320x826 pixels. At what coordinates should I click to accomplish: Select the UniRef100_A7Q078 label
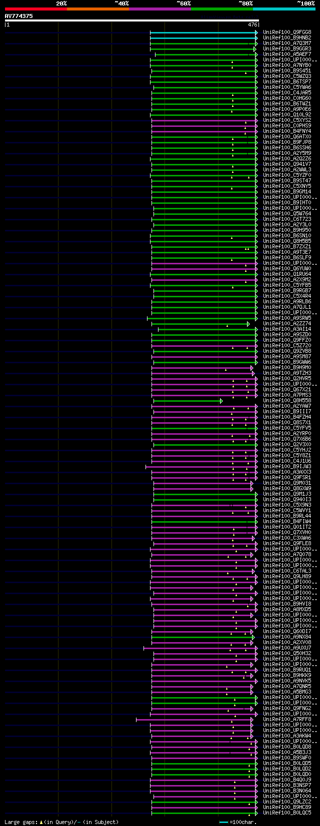[287, 554]
